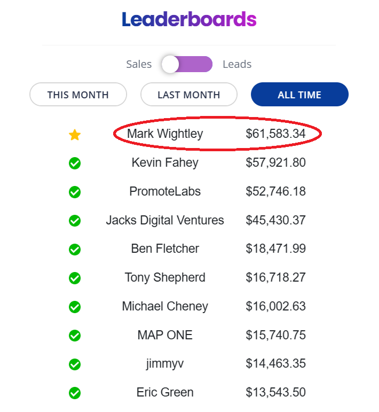The image size is (379, 412).
Task: Click the $61,583.34 sales amount
Action: [x=275, y=134]
